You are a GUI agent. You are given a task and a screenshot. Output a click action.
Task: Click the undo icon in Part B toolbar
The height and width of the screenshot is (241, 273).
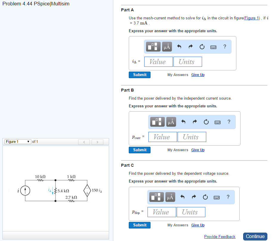[183, 122]
